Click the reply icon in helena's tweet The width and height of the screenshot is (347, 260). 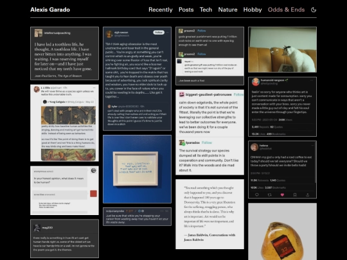pyautogui.click(x=257, y=195)
